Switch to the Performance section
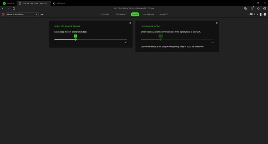The width and height of the screenshot is (268, 144). tap(120, 14)
